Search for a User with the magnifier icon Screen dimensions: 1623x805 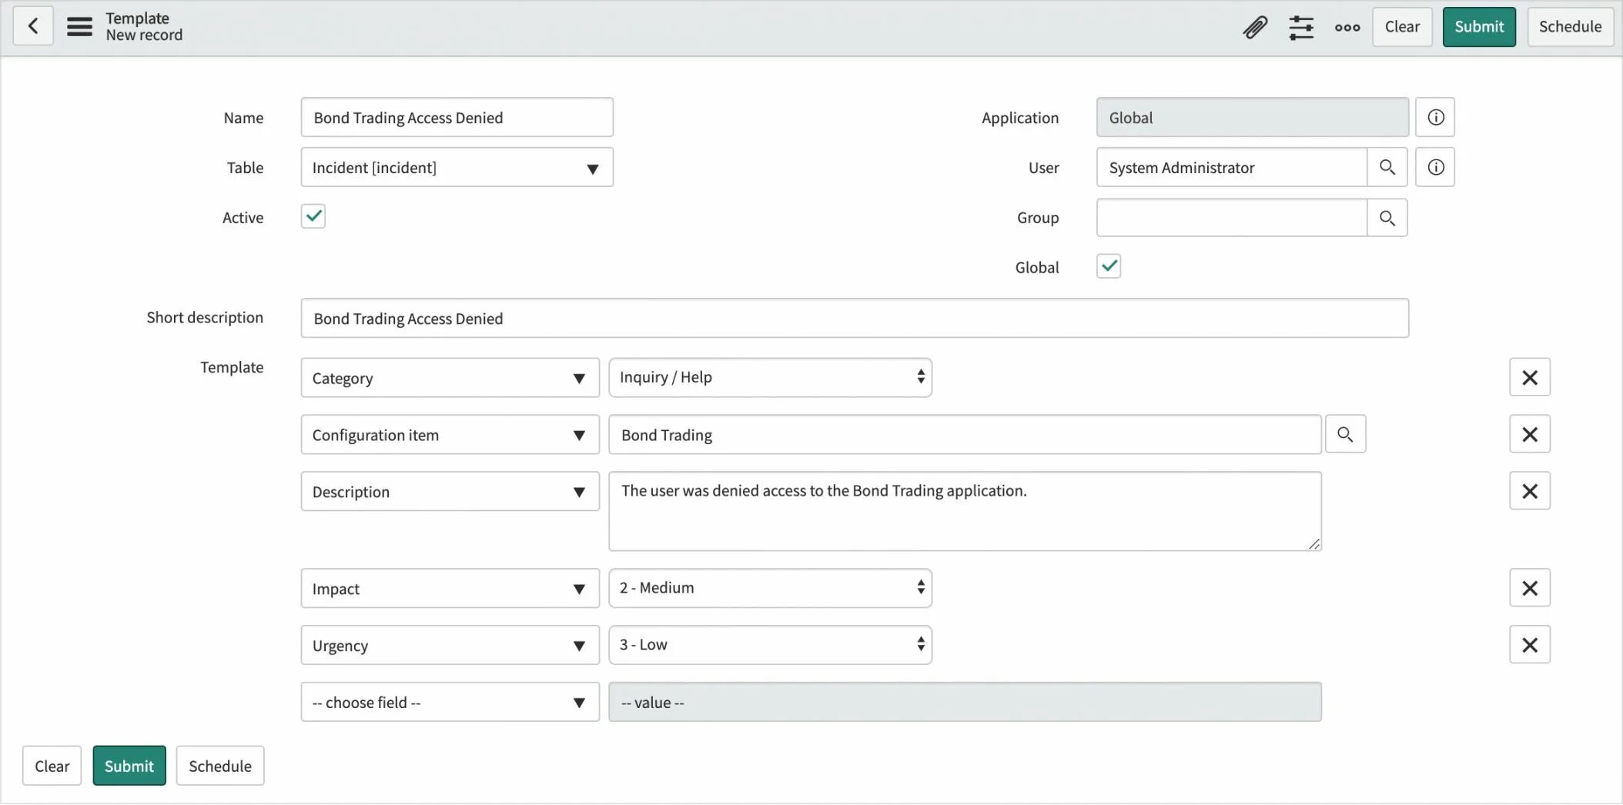tap(1388, 167)
